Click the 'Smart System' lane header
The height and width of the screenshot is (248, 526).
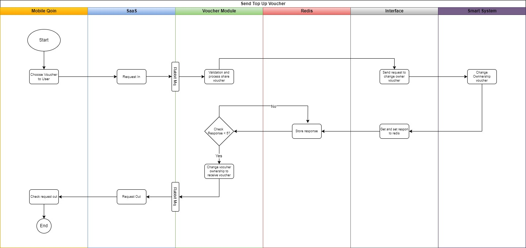[482, 11]
